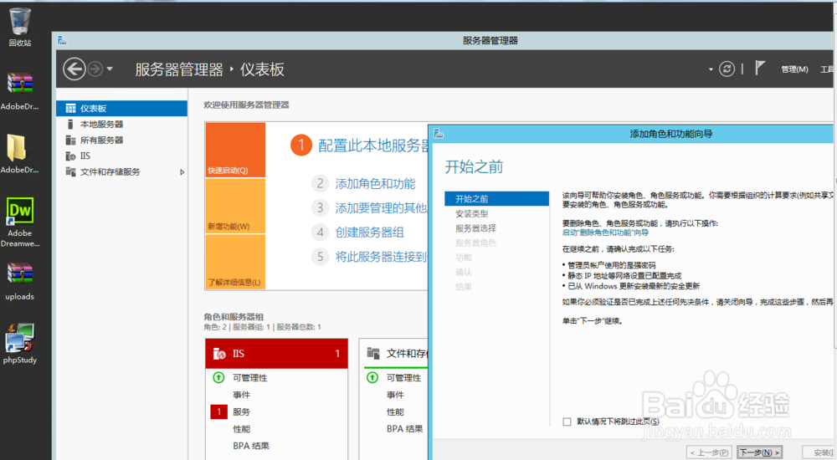The height and width of the screenshot is (460, 837).
Task: Select 文件和存储服务 in the left navigation
Action: coord(121,171)
